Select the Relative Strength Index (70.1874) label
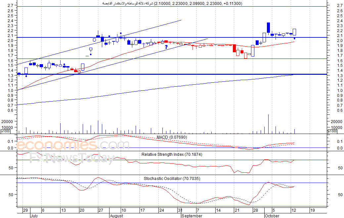Image resolution: width=344 pixels, height=218 pixels. click(172, 154)
